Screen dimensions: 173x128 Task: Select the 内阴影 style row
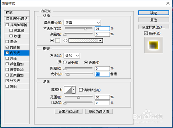(x=17, y=47)
